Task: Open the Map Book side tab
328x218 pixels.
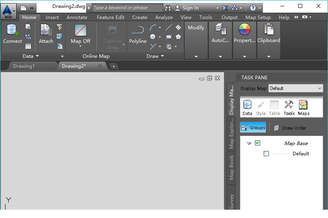Action: point(231,168)
